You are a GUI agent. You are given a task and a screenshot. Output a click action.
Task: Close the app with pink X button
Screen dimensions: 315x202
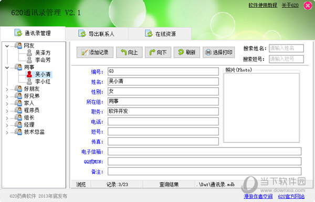tap(308, 6)
